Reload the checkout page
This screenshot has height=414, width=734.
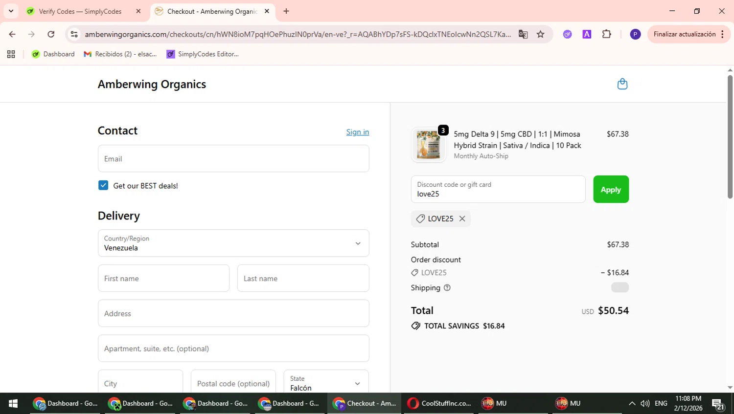[x=51, y=34]
